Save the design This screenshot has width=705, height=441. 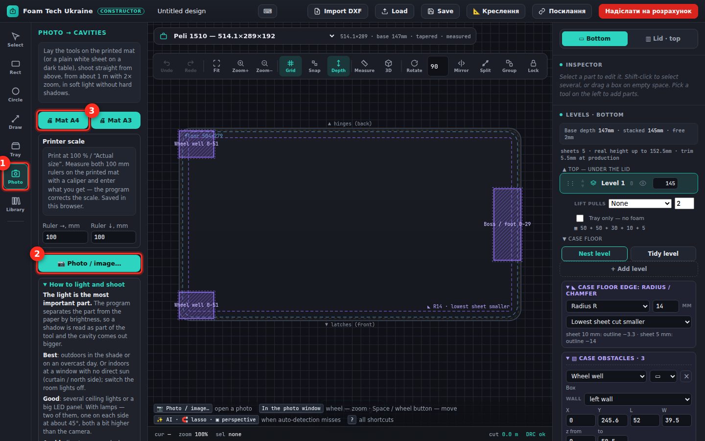[440, 11]
